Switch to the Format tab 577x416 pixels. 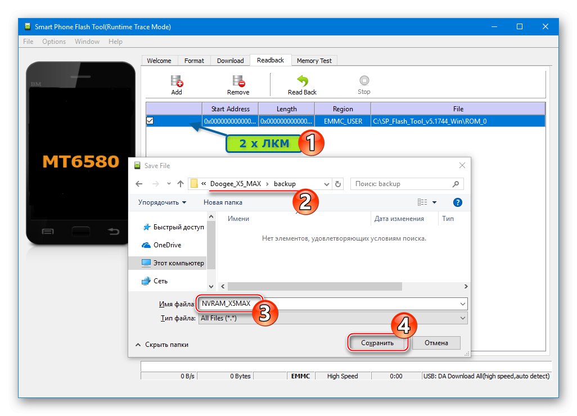click(x=194, y=61)
